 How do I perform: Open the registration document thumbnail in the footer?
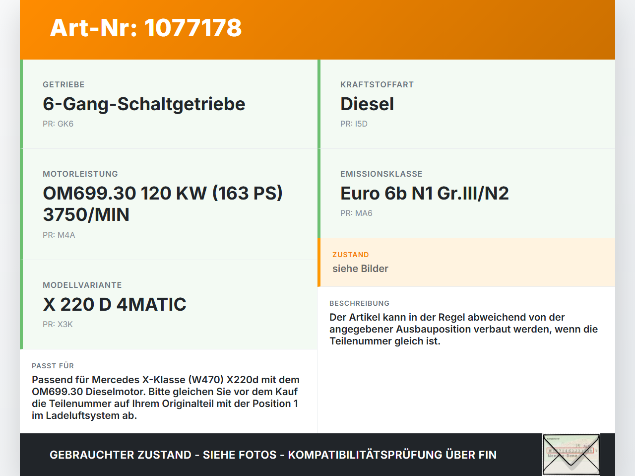point(571,455)
